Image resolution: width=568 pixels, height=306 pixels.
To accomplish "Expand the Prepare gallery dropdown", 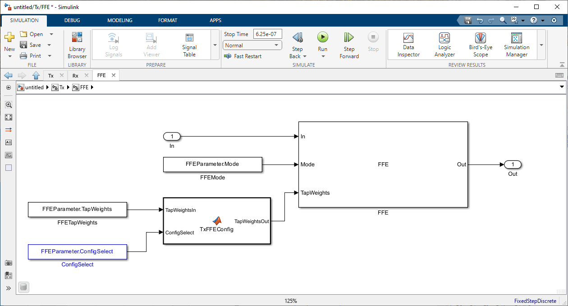I will [x=215, y=45].
